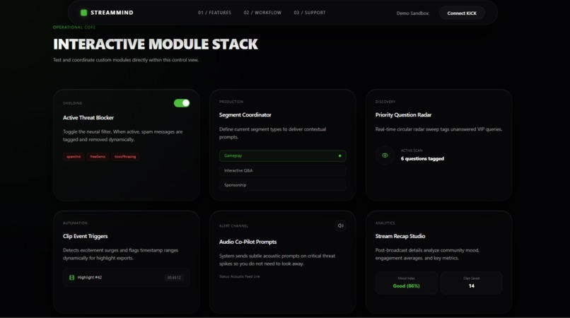The height and width of the screenshot is (318, 570).
Task: Click the Connect KICK button
Action: (x=462, y=13)
